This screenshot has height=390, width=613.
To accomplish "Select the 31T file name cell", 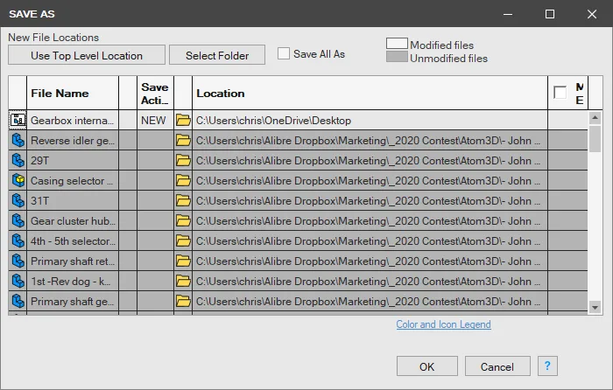I will pos(73,200).
